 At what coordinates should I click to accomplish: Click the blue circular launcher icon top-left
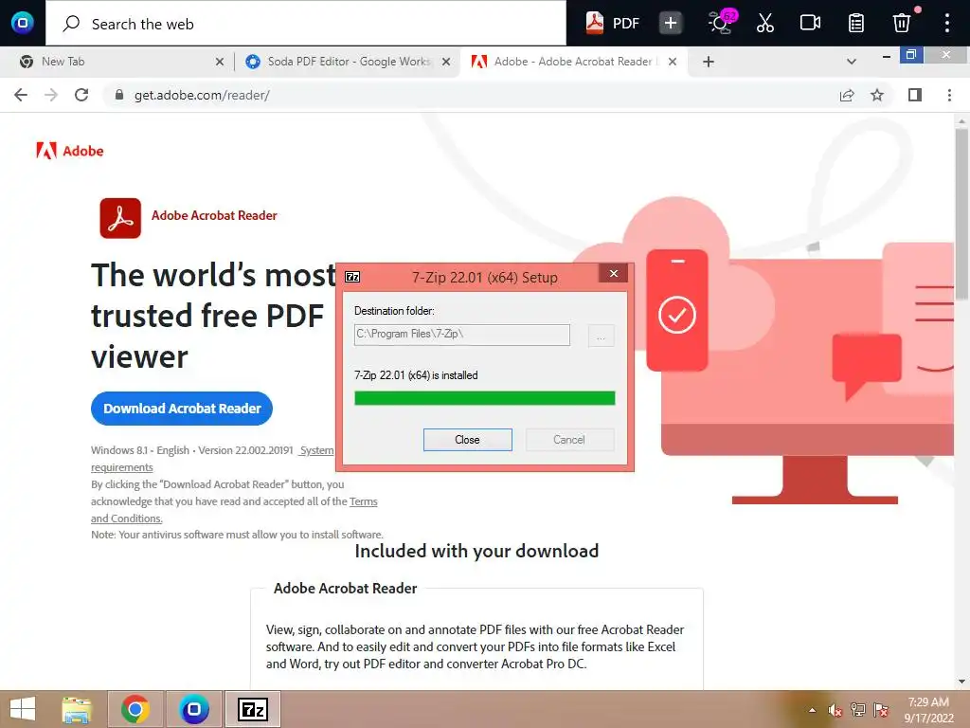pos(23,23)
